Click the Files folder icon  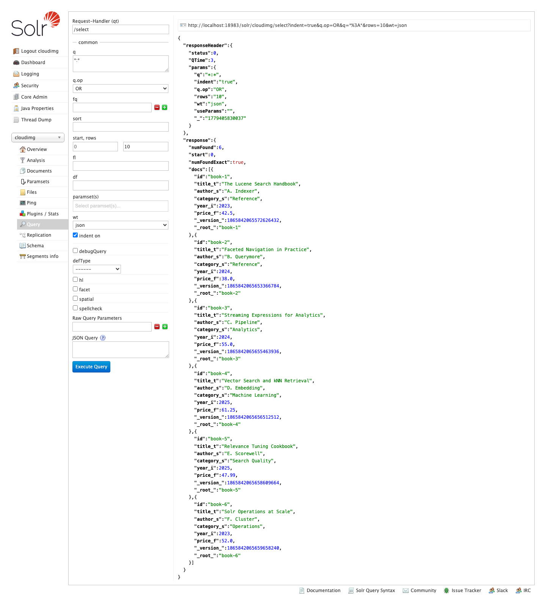click(x=23, y=192)
